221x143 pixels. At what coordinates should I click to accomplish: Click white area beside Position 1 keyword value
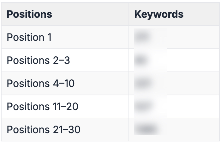[x=193, y=37]
